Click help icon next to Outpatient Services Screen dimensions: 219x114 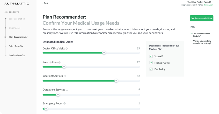(67, 90)
